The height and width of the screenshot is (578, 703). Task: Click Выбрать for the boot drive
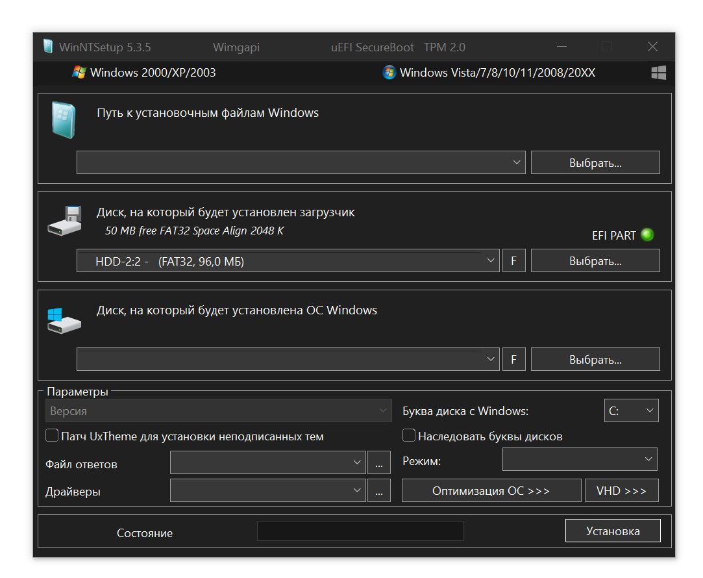(595, 260)
